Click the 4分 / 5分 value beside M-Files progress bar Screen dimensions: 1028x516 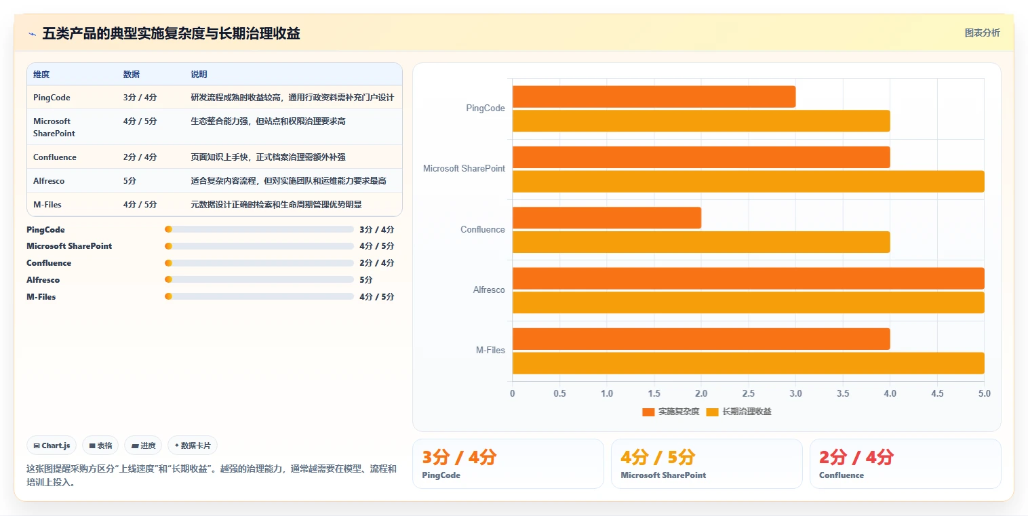[376, 297]
